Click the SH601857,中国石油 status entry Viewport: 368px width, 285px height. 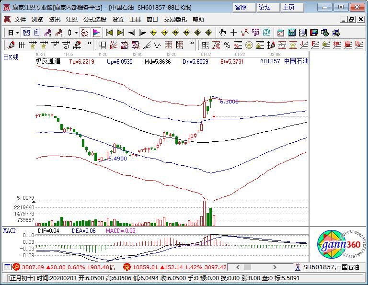point(331,267)
